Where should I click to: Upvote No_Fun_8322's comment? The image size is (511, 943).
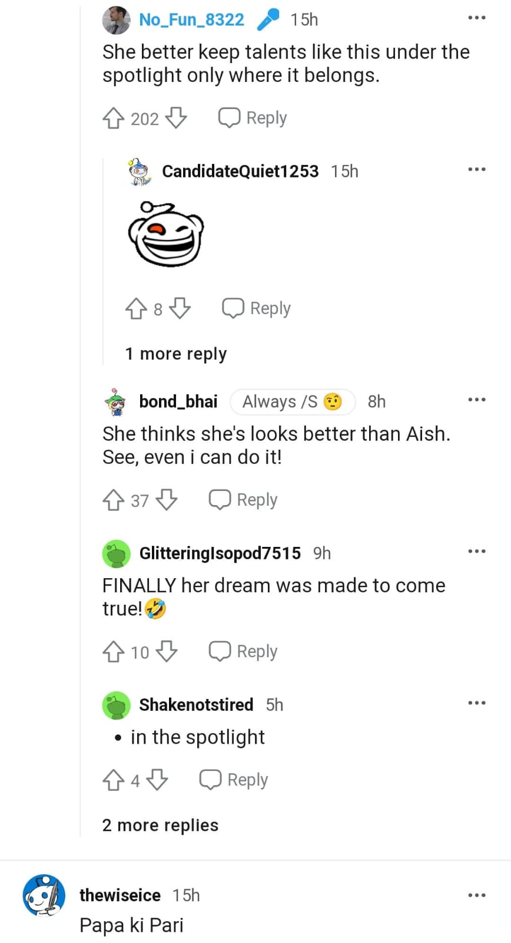point(114,118)
